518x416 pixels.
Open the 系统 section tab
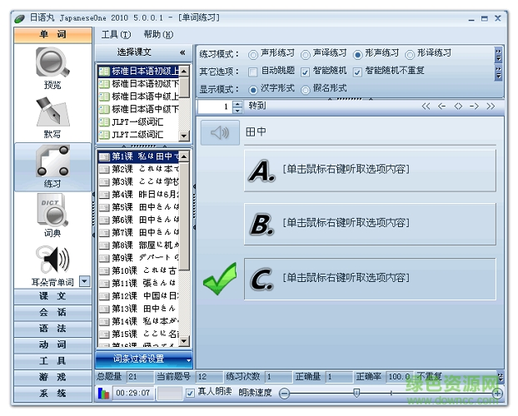[x=52, y=394]
